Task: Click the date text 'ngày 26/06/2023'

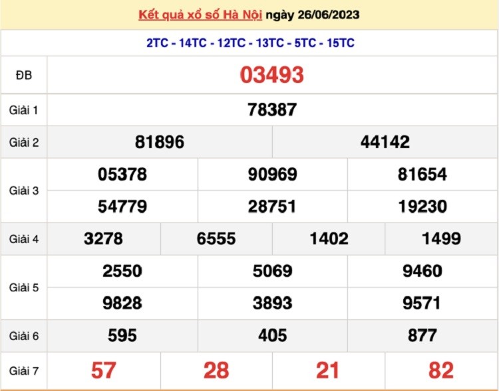Action: [x=313, y=15]
